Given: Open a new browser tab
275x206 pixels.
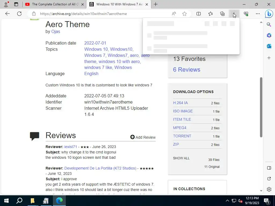Looking at the screenshot, I should pos(155,4).
